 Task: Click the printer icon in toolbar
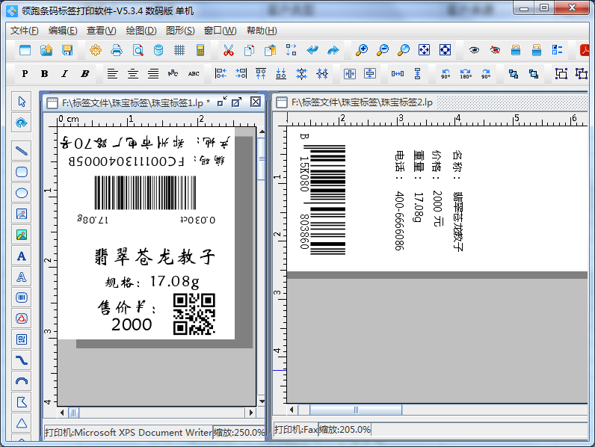tap(117, 50)
